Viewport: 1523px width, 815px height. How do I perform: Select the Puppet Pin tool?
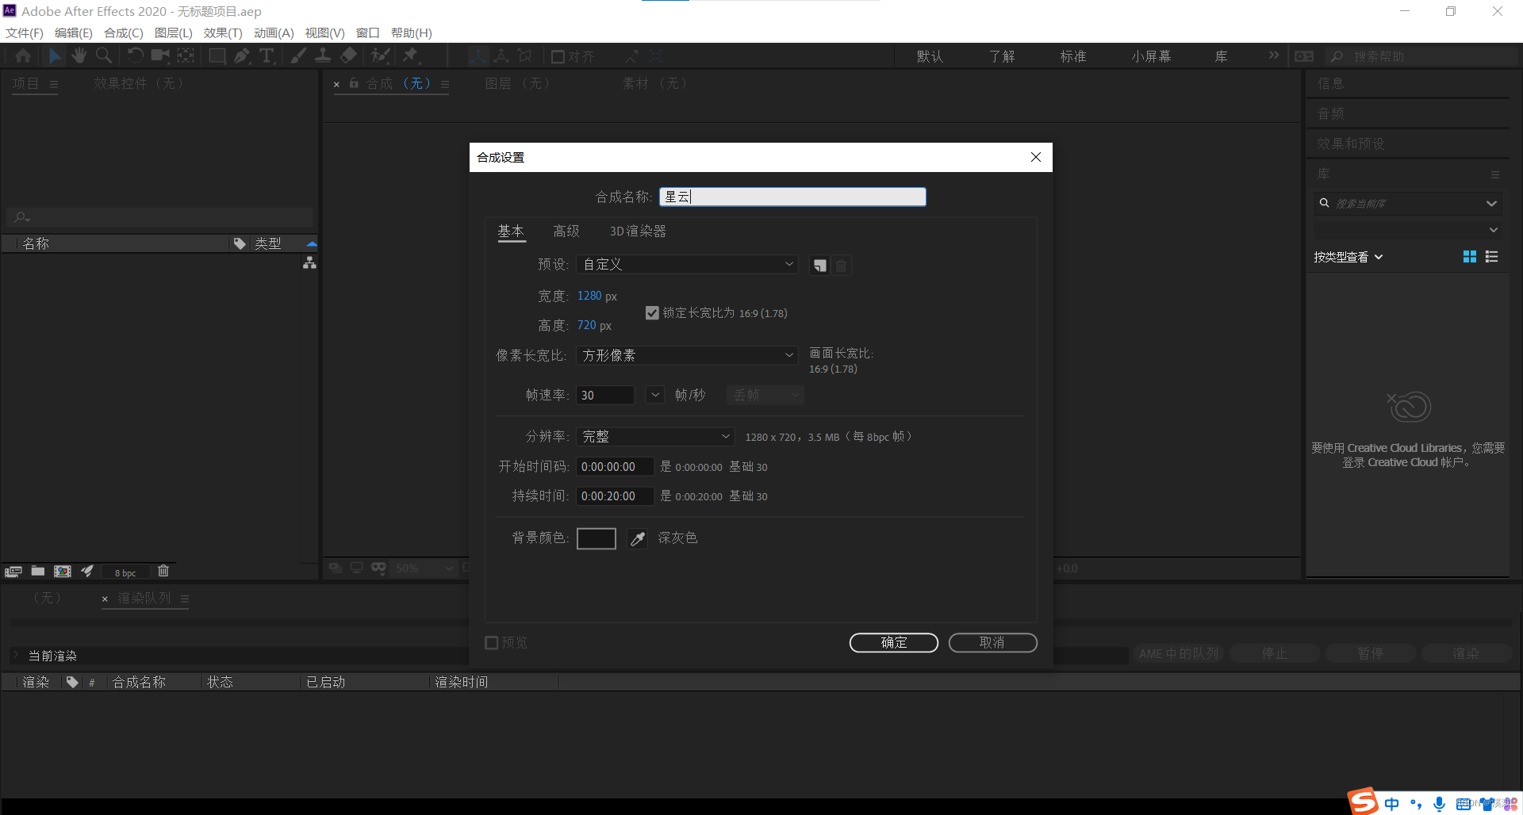(x=411, y=55)
